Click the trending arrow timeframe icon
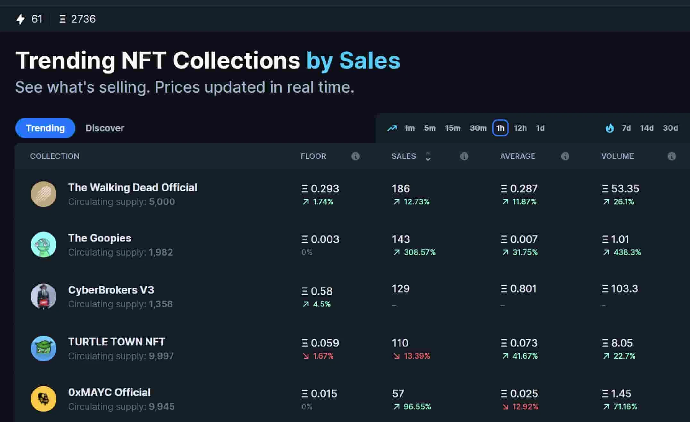Screen dimensions: 690x422 (392, 128)
